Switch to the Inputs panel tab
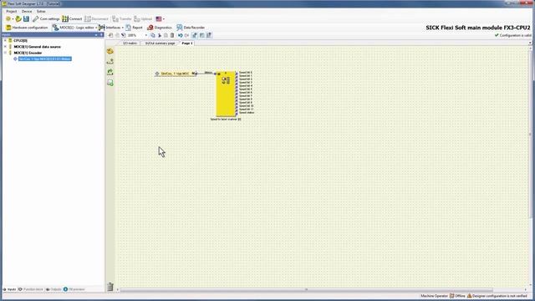 9,289
